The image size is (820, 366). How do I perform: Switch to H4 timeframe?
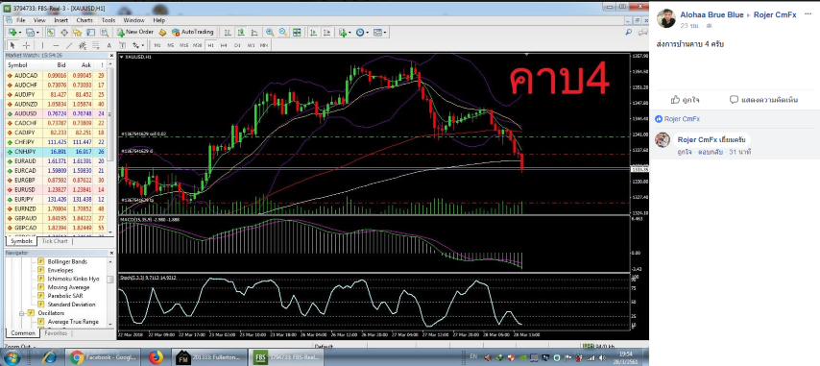(224, 45)
